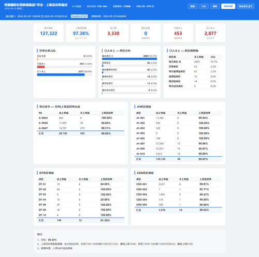
Task: Click the 4,576 total in CDO table
Action: (x=162, y=210)
